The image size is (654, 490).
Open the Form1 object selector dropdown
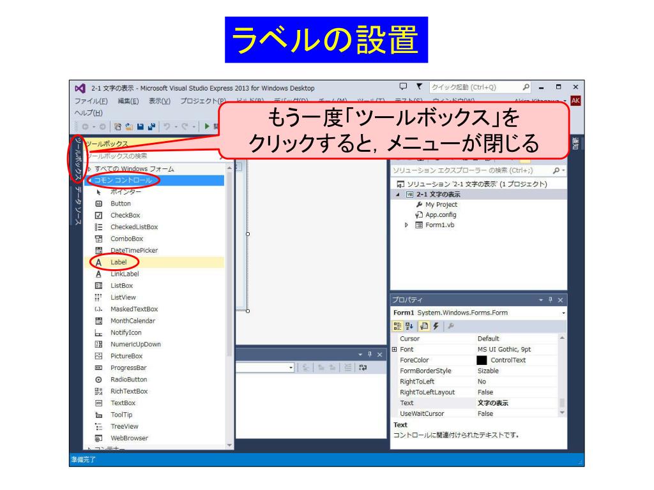click(563, 313)
